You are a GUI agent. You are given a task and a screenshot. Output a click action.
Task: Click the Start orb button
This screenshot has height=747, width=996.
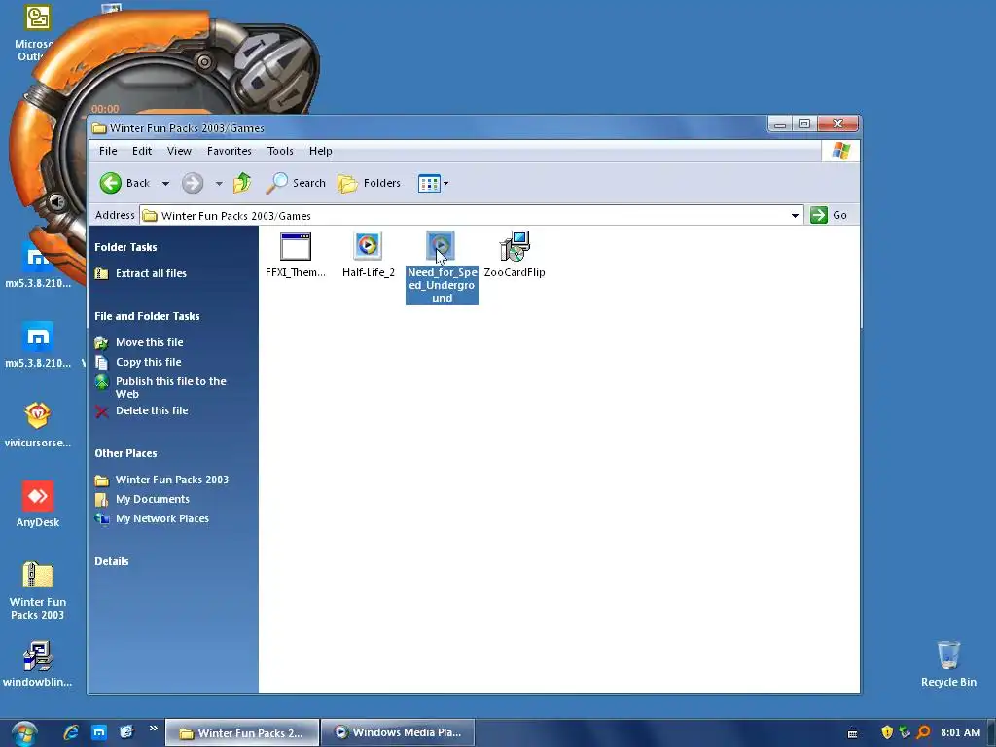point(24,733)
